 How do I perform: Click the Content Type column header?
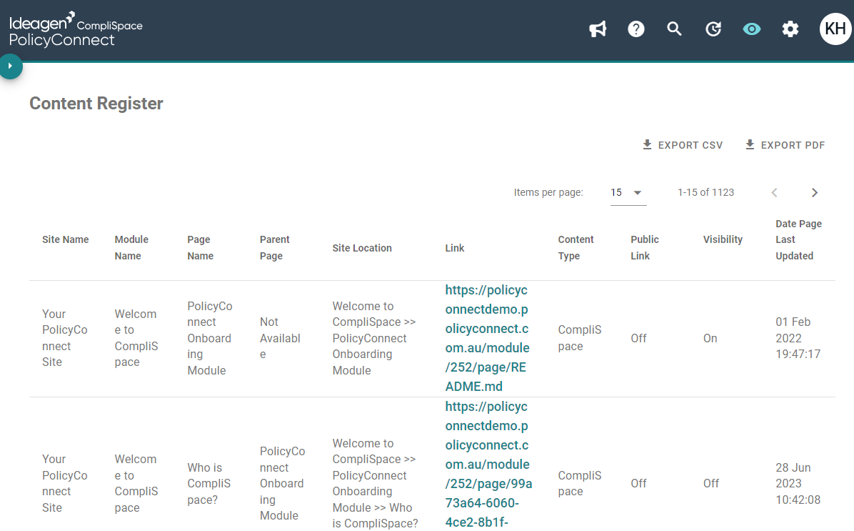[576, 247]
